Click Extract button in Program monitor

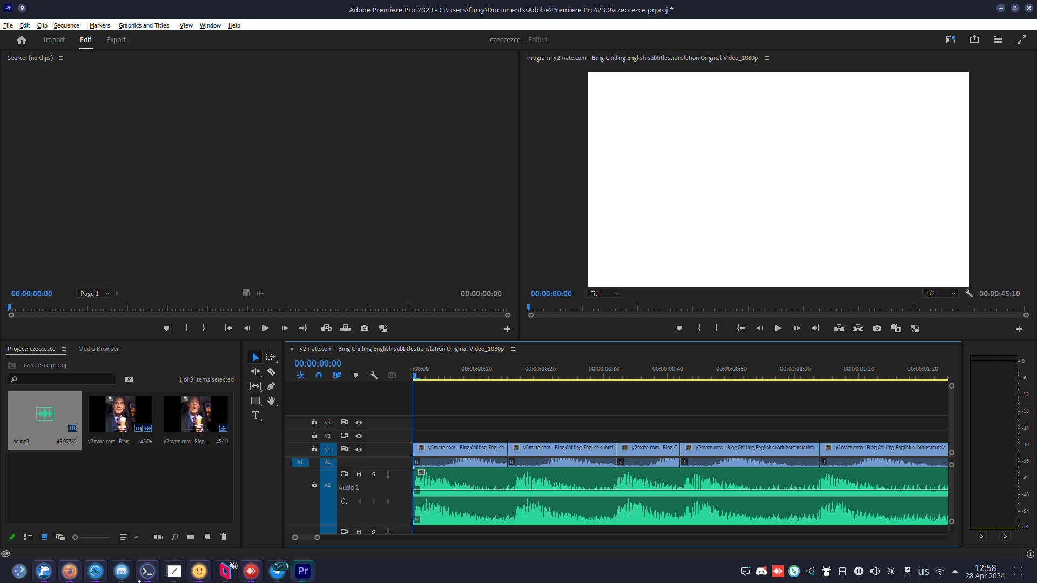[858, 328]
